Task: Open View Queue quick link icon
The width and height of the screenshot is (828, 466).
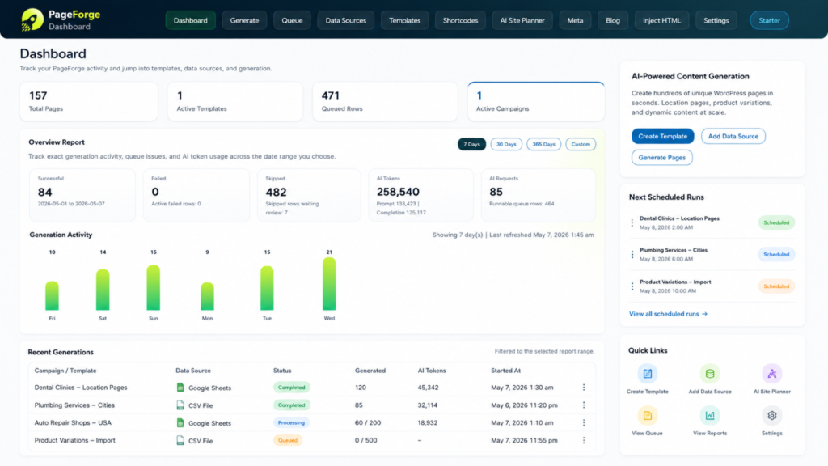Action: pos(648,415)
